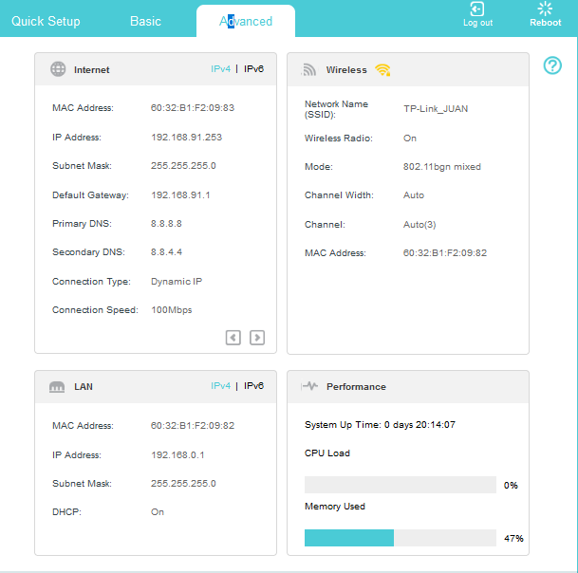Click the yellow Wi-Fi status icon
The width and height of the screenshot is (578, 573).
pos(382,69)
